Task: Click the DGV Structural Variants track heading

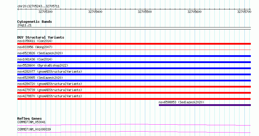Action: (41, 37)
